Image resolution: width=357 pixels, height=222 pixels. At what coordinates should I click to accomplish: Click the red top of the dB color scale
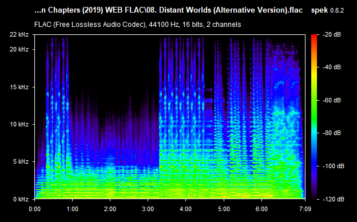[314, 37]
